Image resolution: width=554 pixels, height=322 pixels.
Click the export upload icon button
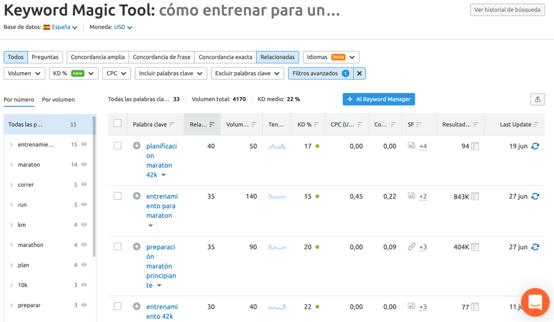538,100
